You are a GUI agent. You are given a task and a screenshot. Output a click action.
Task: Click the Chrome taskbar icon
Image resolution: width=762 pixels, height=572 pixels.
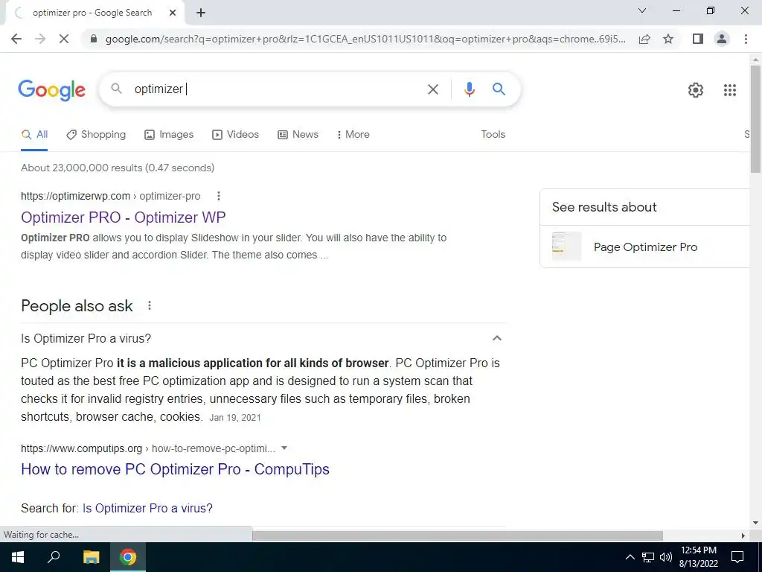tap(128, 557)
